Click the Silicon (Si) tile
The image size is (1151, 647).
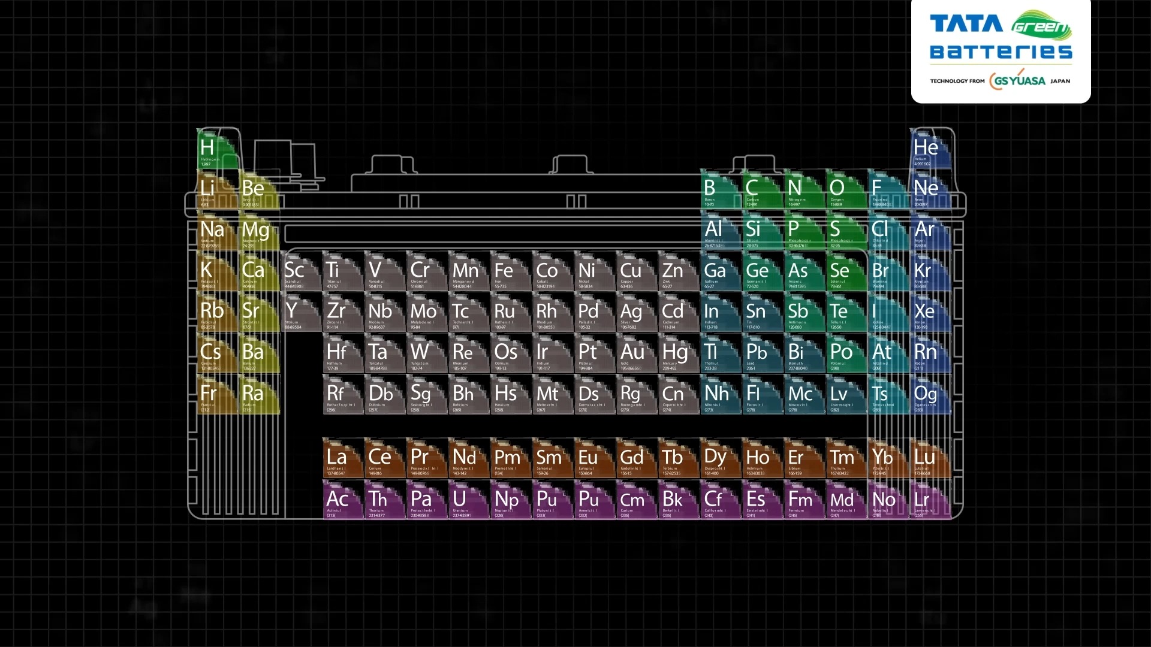point(763,230)
